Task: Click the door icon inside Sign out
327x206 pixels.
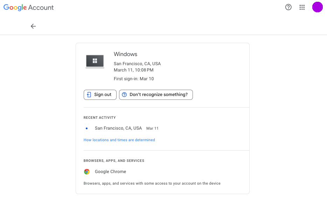Action: pos(89,95)
